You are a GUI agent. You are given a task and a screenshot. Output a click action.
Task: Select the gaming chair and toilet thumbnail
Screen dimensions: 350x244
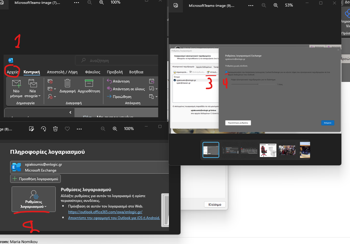[x=268, y=150]
